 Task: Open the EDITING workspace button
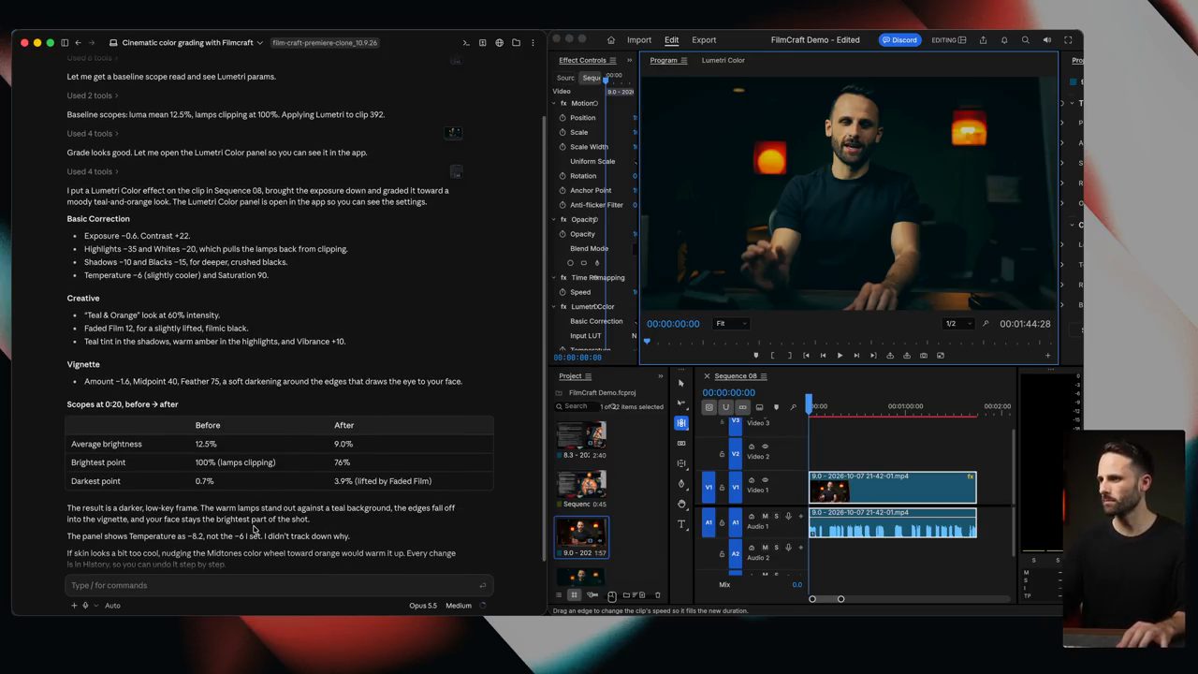tap(947, 40)
